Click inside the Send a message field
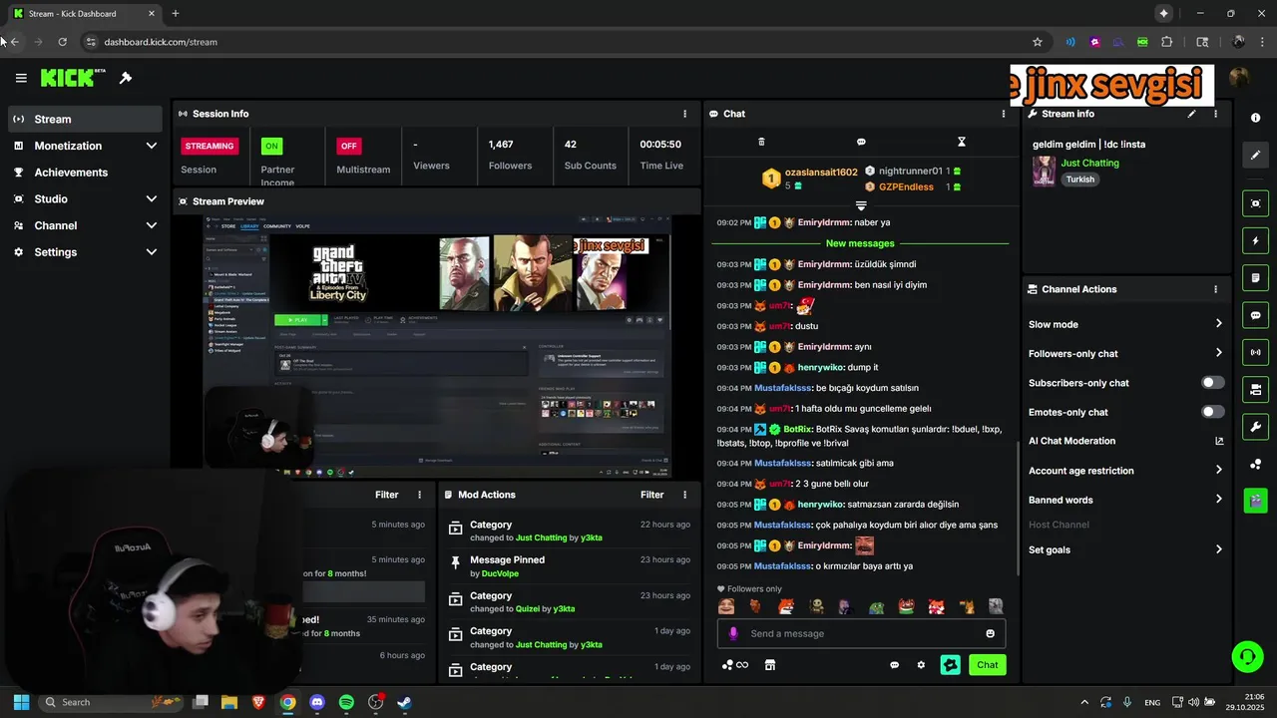The image size is (1277, 718). pos(863,633)
